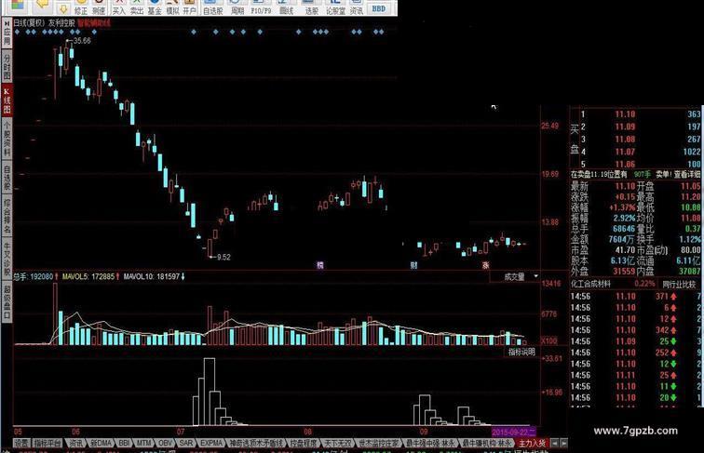This screenshot has height=453, width=704.
Task: Click the 同行业比较 button
Action: (x=679, y=285)
